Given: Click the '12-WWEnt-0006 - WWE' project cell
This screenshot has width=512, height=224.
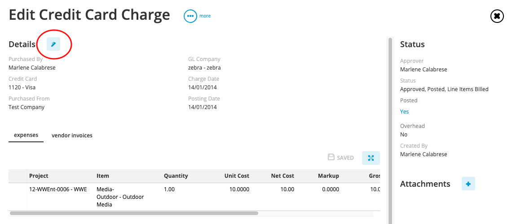Looking at the screenshot, I should click(x=58, y=189).
